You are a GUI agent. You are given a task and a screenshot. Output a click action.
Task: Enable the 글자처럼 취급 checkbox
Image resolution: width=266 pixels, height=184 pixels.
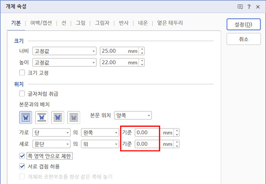tap(22, 93)
